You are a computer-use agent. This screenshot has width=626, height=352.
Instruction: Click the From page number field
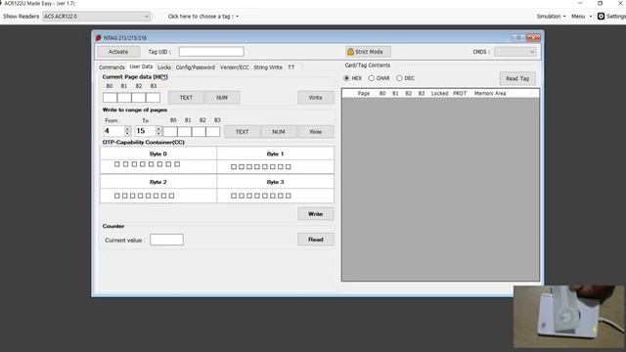click(113, 131)
